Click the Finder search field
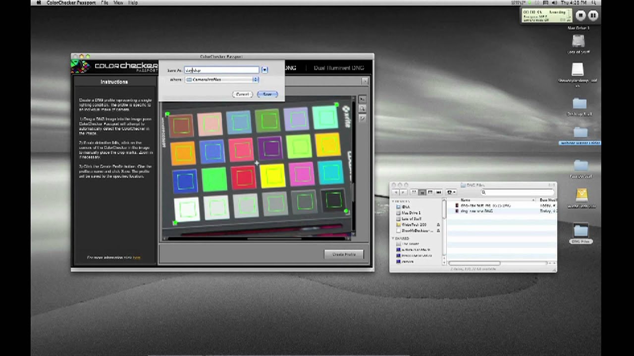This screenshot has width=634, height=356. 517,192
